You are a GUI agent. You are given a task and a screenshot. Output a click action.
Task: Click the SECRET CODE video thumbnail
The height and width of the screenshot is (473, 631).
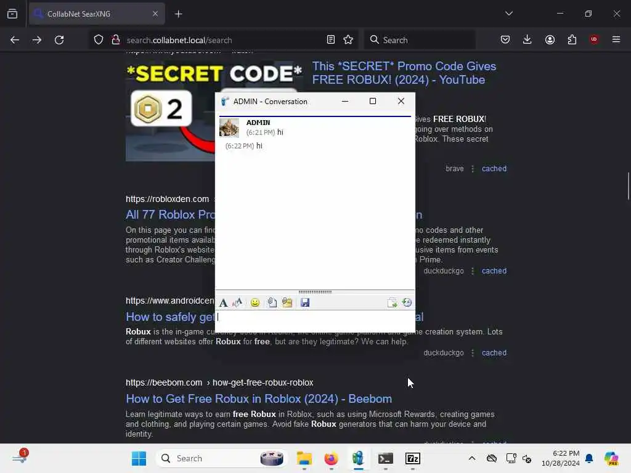point(170,111)
